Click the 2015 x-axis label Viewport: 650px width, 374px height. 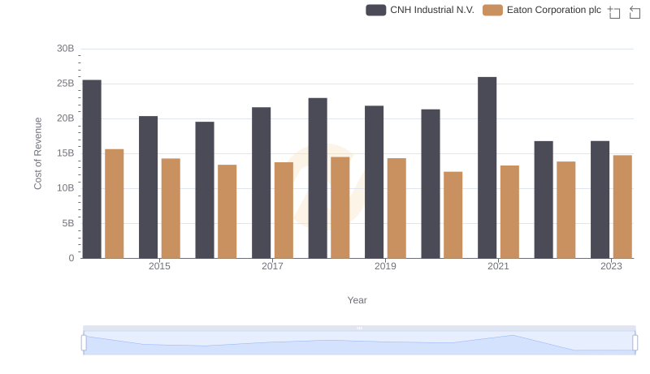click(x=159, y=266)
